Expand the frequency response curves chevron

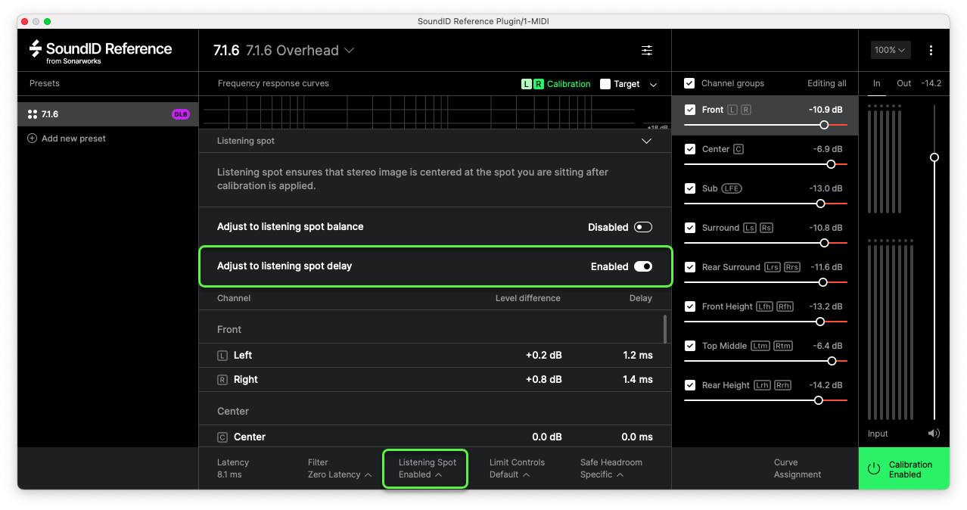coord(654,85)
